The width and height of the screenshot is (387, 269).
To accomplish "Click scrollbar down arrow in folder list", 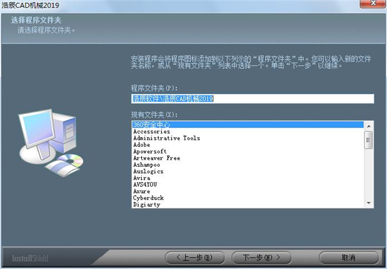I will [x=369, y=203].
